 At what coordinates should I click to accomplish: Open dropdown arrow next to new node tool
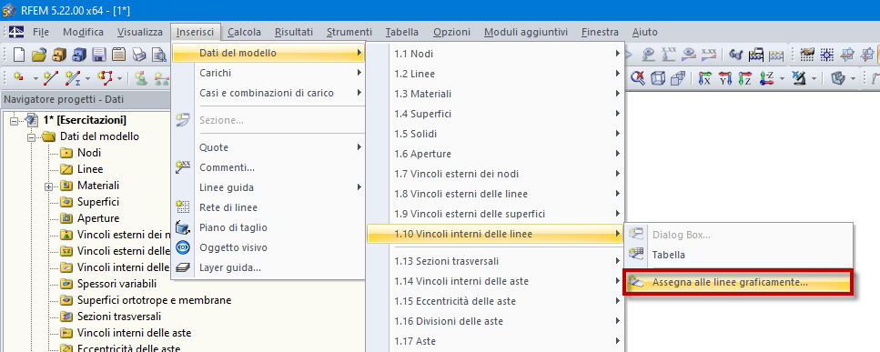35,78
